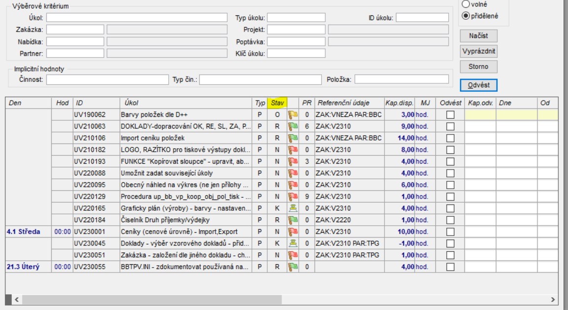This screenshot has width=568, height=310.
Task: Click the ID column header
Action: (96, 103)
